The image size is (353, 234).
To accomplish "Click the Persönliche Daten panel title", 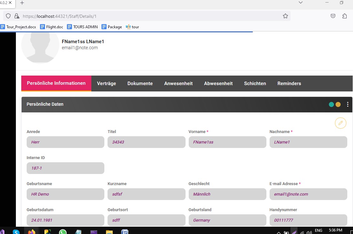I will (x=45, y=104).
